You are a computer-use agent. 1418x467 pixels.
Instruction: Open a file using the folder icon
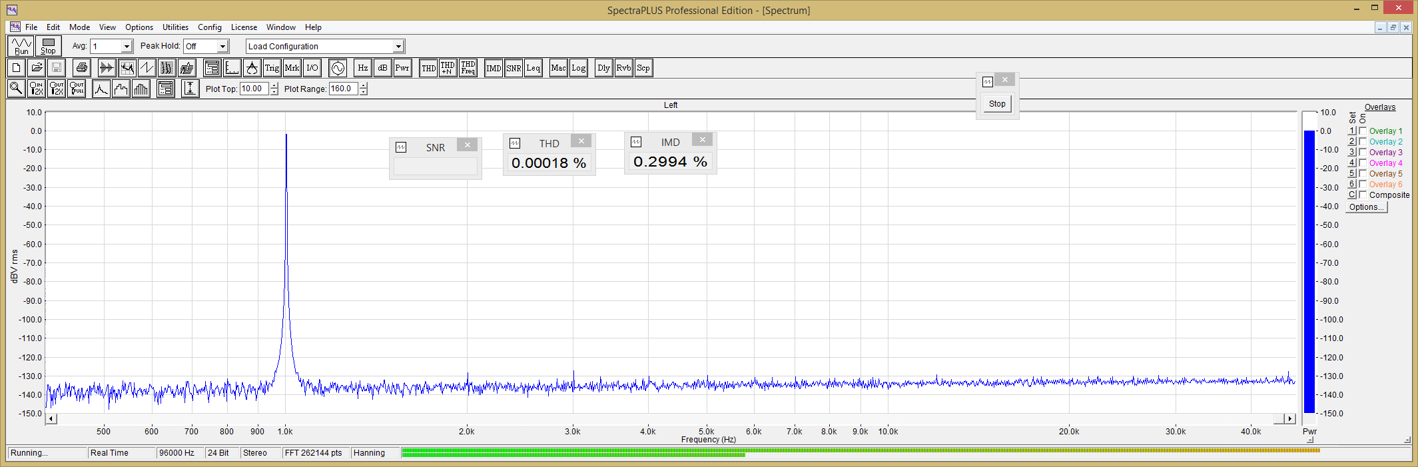(37, 68)
